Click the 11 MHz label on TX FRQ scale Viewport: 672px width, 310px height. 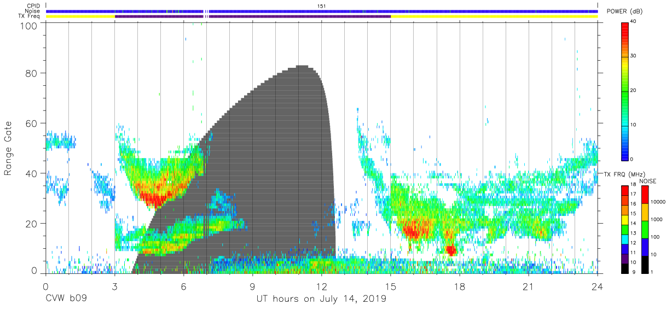pyautogui.click(x=633, y=253)
